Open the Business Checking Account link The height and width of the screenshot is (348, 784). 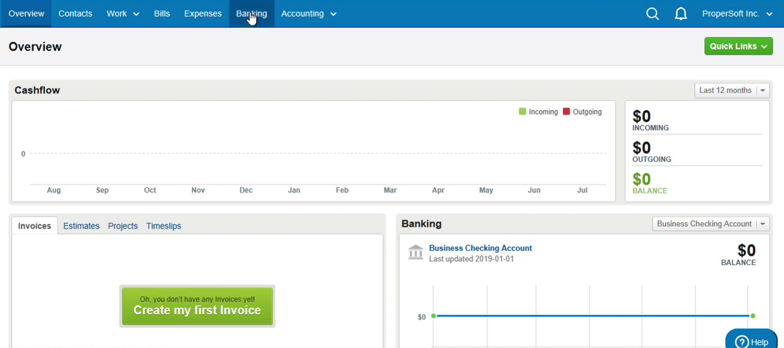tap(481, 248)
